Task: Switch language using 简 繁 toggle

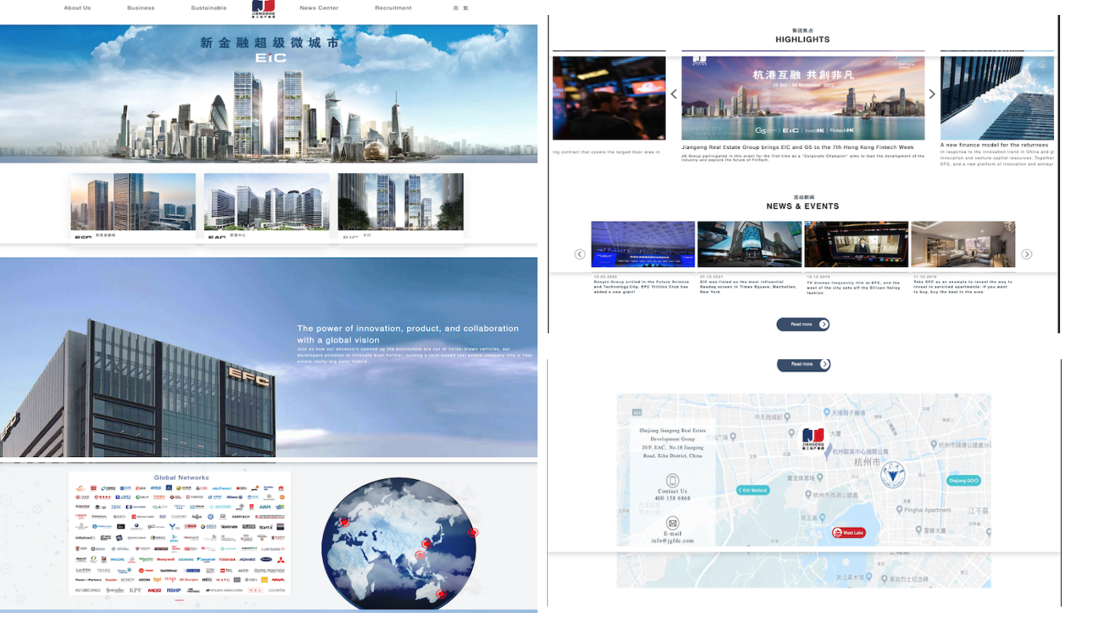Action: tap(460, 8)
